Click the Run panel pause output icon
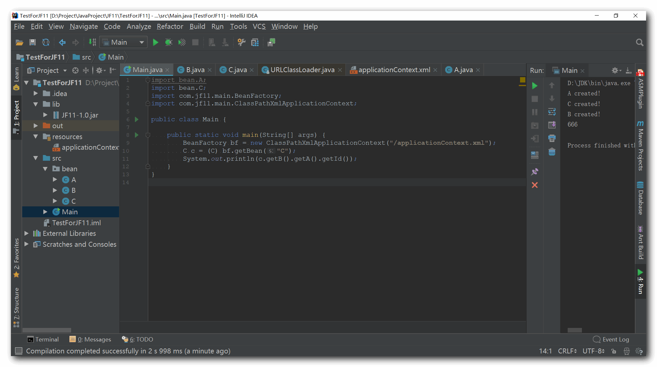 point(535,112)
